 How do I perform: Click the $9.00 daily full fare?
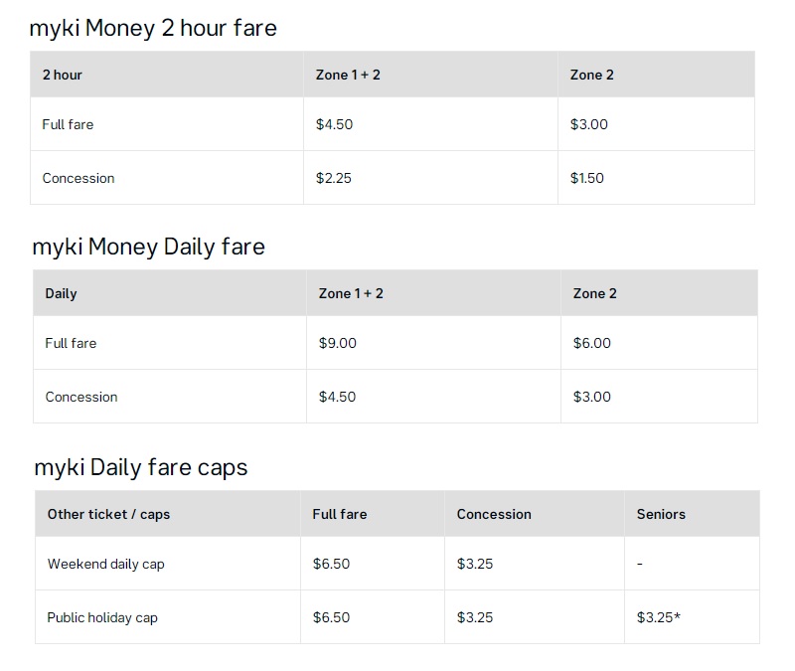(337, 343)
